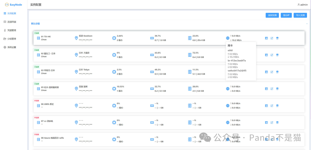Edit the 06 AWS-悉尼 instance
The image size is (311, 150).
[272, 106]
